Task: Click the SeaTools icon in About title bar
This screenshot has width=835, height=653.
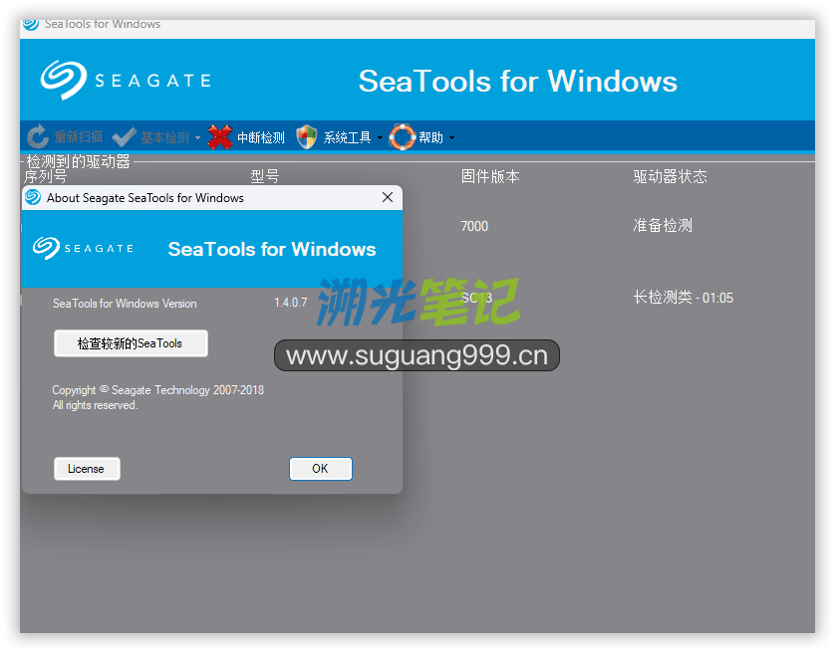Action: (33, 197)
